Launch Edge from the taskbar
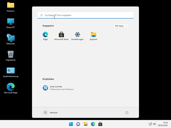 (x=93, y=124)
